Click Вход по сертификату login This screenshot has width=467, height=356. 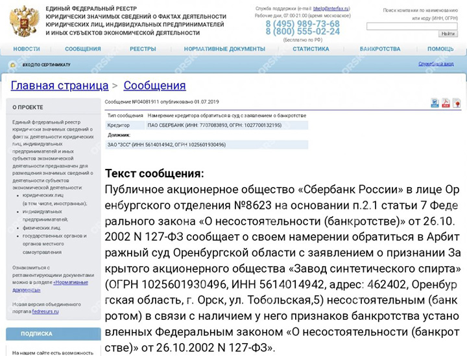click(46, 65)
